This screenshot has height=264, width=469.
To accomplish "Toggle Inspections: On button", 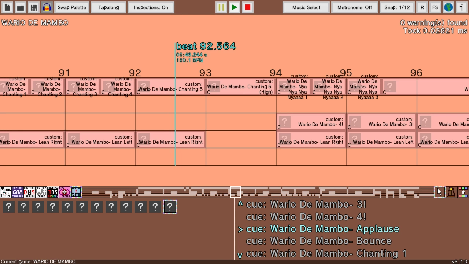I will point(151,7).
